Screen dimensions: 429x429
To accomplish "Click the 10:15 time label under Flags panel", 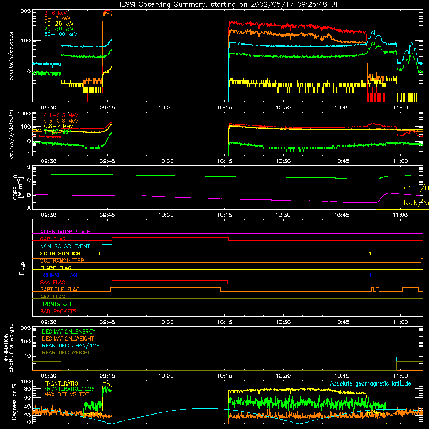I will (x=224, y=322).
